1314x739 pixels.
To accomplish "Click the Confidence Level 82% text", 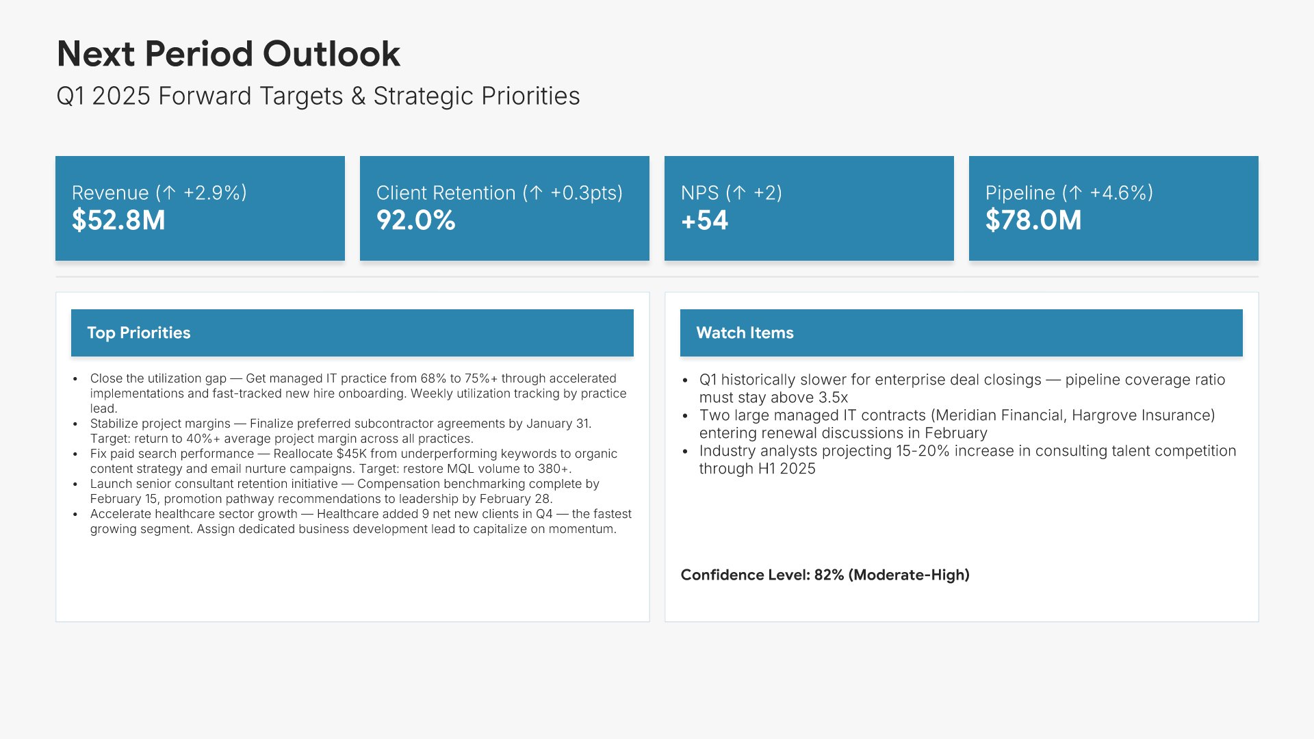I will [825, 575].
